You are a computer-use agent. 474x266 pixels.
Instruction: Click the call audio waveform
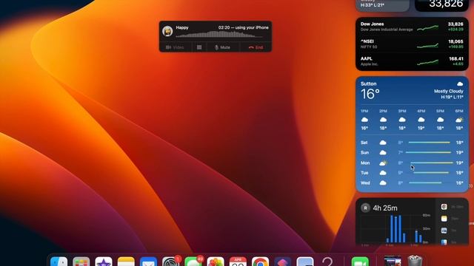[218, 35]
